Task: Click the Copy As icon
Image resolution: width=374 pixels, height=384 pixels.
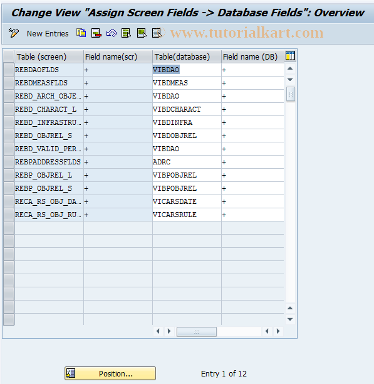Action: [x=81, y=33]
